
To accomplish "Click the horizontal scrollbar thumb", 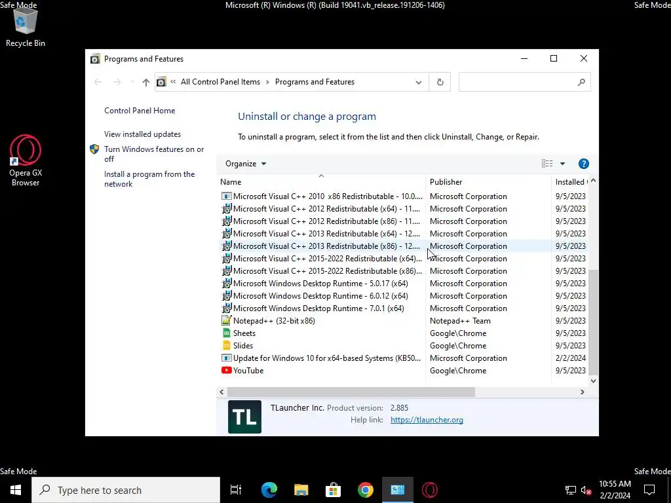I will coord(351,392).
